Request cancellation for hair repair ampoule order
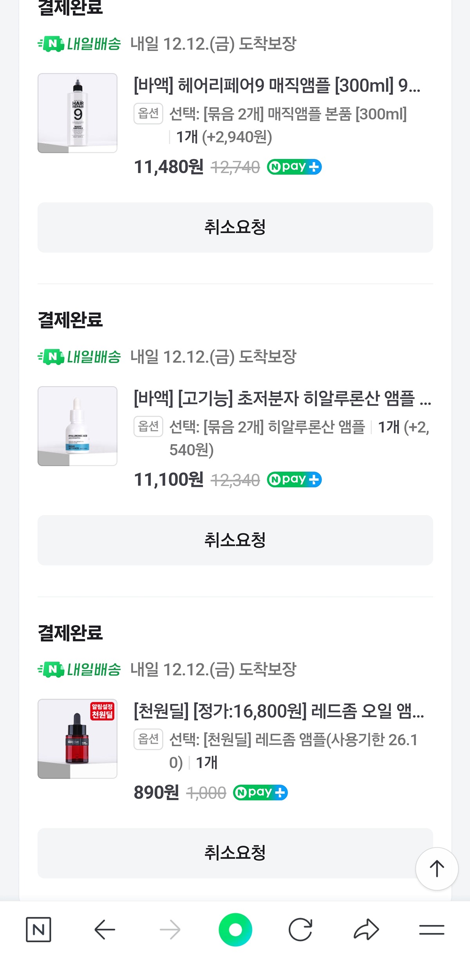 tap(235, 227)
